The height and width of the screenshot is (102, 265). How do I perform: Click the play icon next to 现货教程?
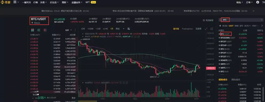(204, 20)
